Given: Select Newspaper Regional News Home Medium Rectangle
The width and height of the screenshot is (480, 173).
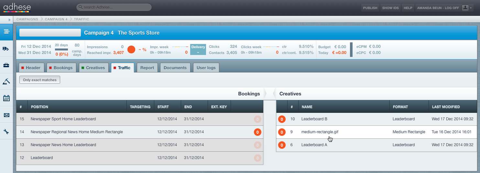Looking at the screenshot, I should coord(140,132).
